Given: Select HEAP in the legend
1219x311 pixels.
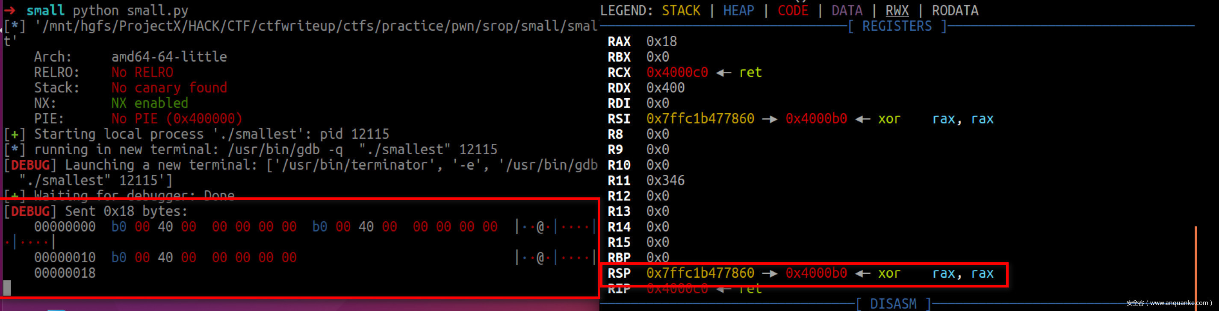Looking at the screenshot, I should (x=738, y=10).
